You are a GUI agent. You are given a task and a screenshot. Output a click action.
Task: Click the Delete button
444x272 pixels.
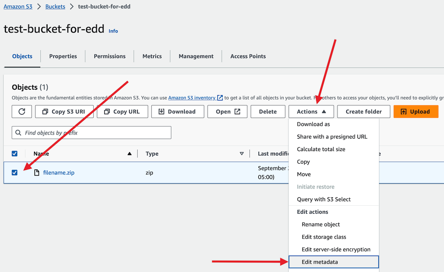click(x=268, y=112)
